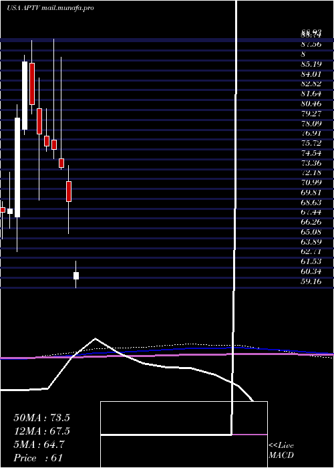Click the '12MA : 67.5' indicator text
This screenshot has height=468, width=334.
pos(41,431)
